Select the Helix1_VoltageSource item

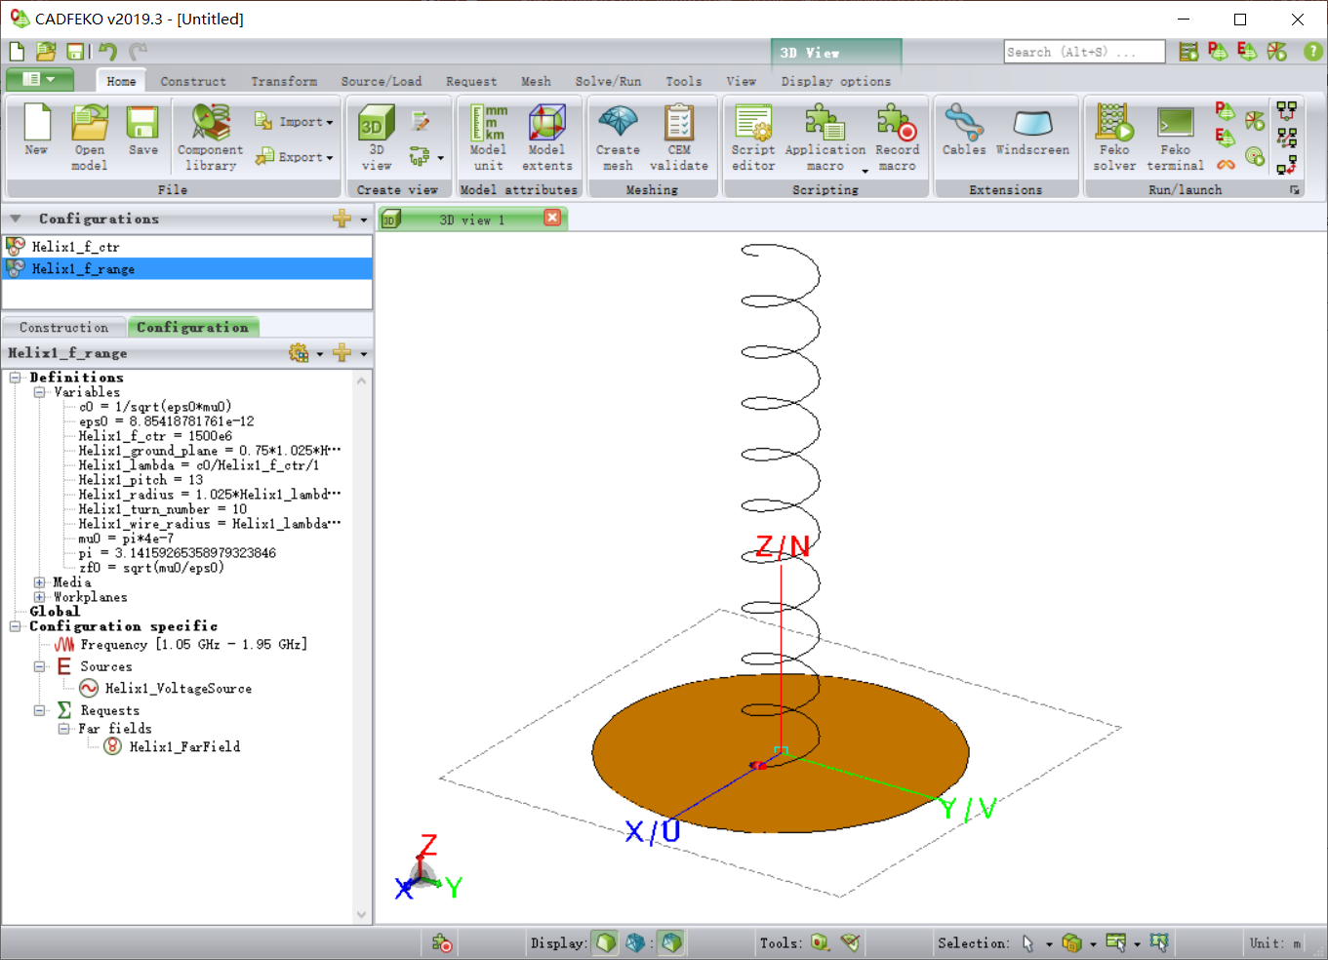click(x=179, y=689)
